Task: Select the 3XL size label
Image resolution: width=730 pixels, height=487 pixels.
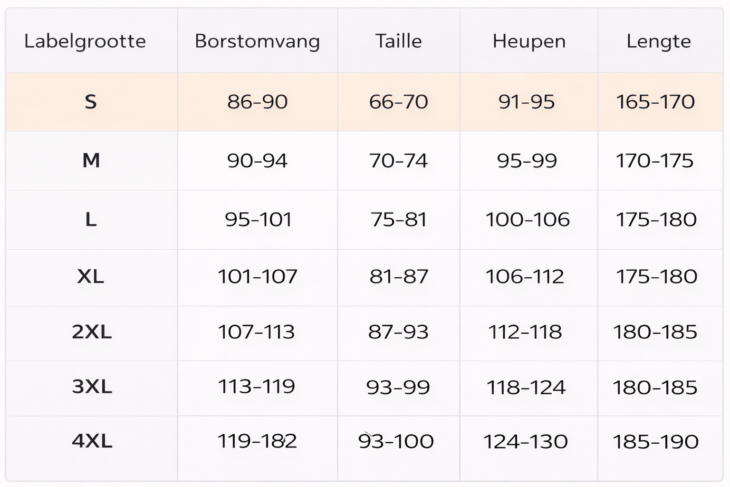Action: click(92, 387)
